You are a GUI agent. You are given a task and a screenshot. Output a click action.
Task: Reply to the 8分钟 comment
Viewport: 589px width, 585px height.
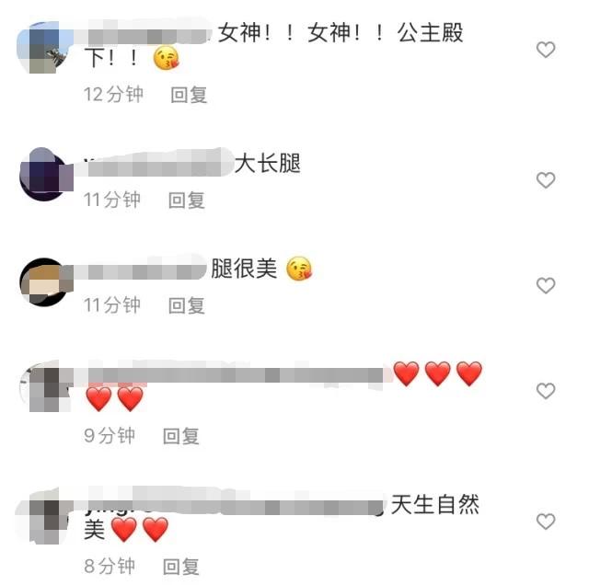click(180, 567)
